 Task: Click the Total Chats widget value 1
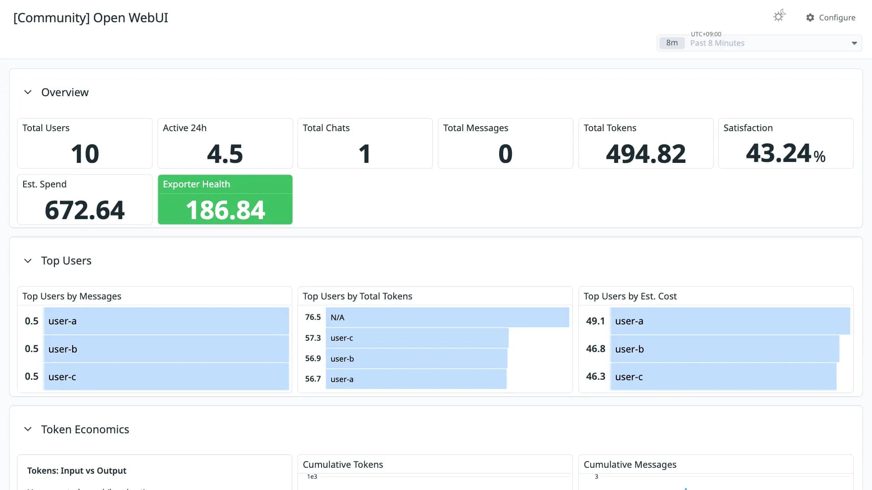point(365,154)
